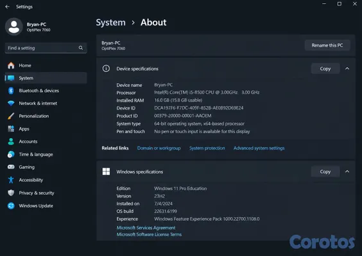Select the OS build number 22631.6199
This screenshot has height=256, width=362.
[166, 211]
